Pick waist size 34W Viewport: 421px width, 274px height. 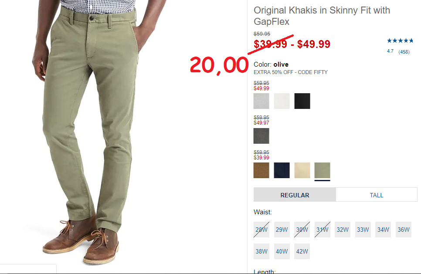383,230
